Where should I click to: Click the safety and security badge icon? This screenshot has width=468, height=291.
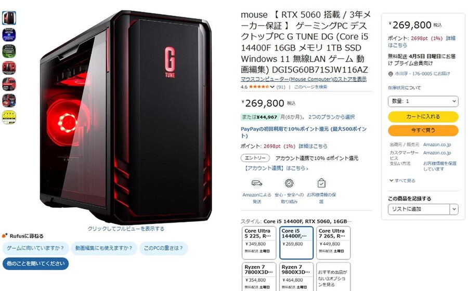pyautogui.click(x=289, y=183)
